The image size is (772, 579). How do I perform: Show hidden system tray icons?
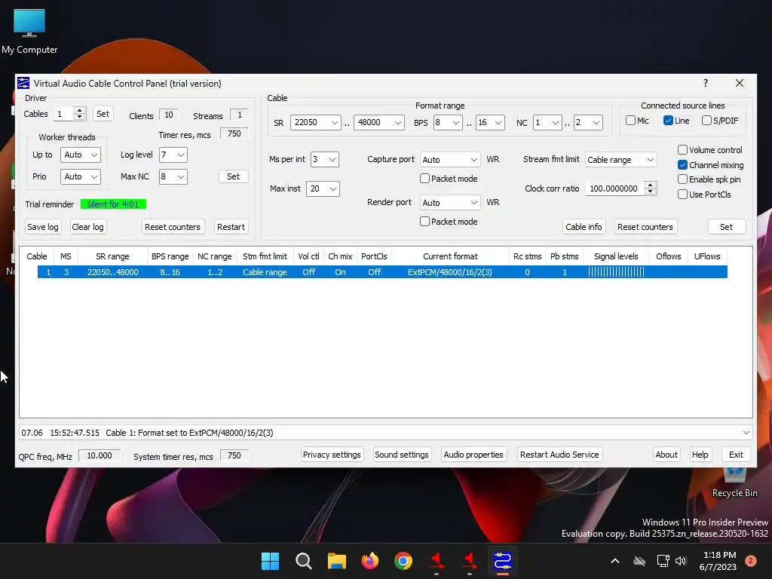615,561
